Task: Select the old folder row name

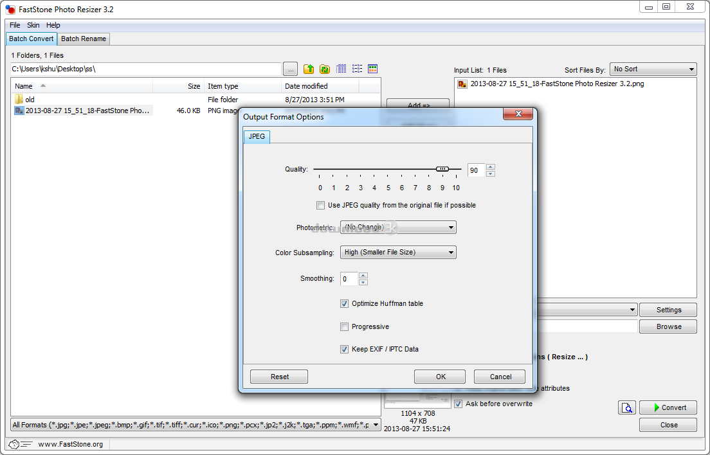Action: tap(30, 100)
